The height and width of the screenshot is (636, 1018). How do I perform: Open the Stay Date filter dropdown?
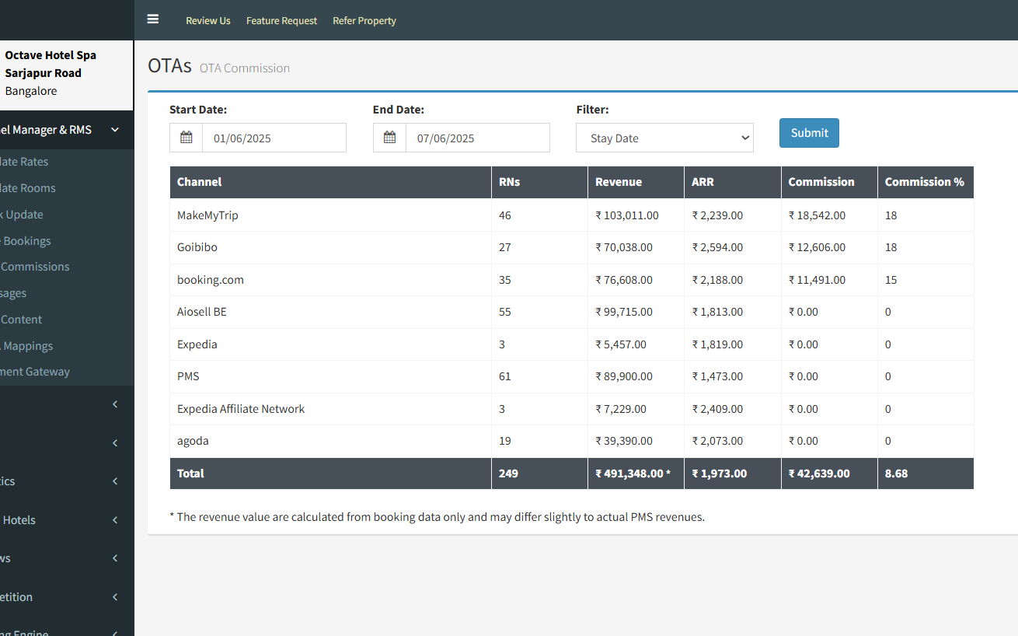pos(664,138)
